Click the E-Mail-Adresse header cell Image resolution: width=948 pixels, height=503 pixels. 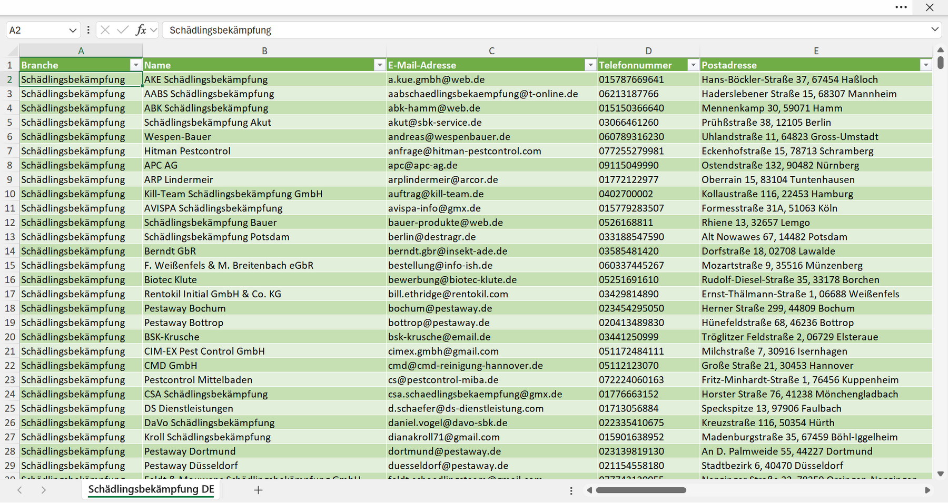point(491,65)
